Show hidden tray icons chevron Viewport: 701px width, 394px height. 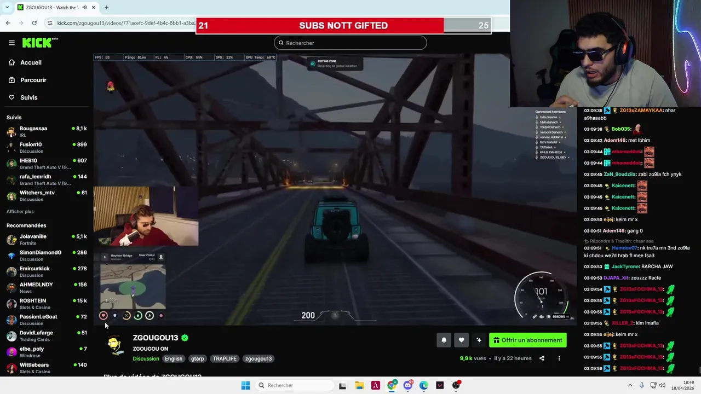coord(630,385)
